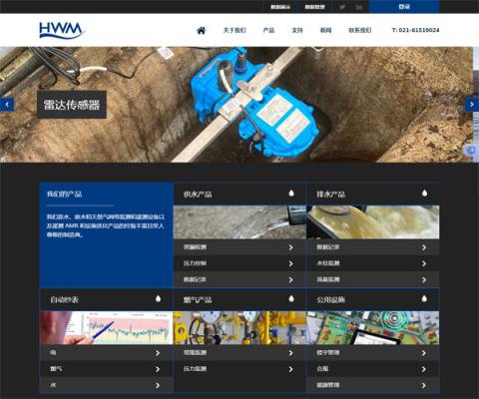Click water drop icon beside 自动抄表
Screen dimensions: 479x399
tap(159, 298)
